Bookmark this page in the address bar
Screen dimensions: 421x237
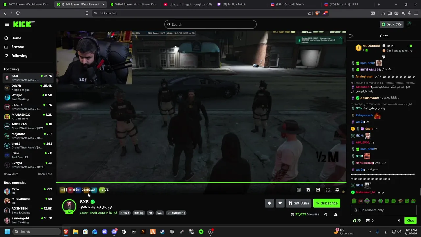click(x=87, y=13)
